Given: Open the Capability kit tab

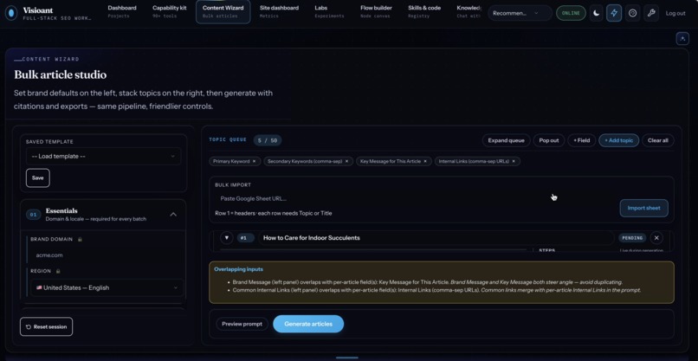Looking at the screenshot, I should [x=170, y=11].
